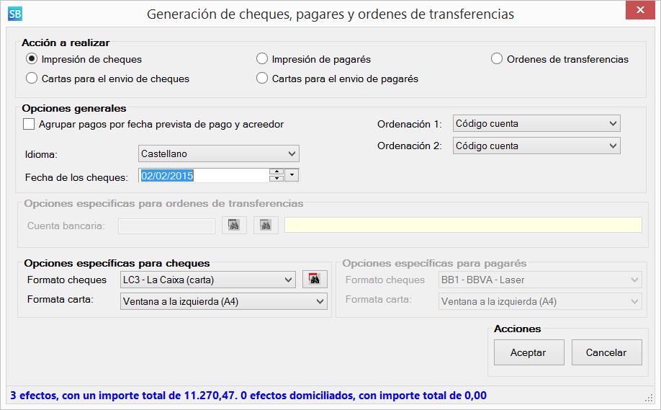Expand the Ordenación 2 combo box
The height and width of the screenshot is (410, 661).
pos(536,146)
